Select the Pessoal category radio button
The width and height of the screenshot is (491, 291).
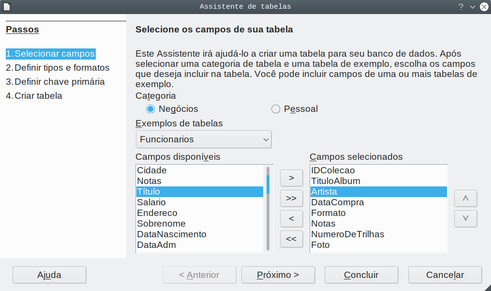pos(276,109)
